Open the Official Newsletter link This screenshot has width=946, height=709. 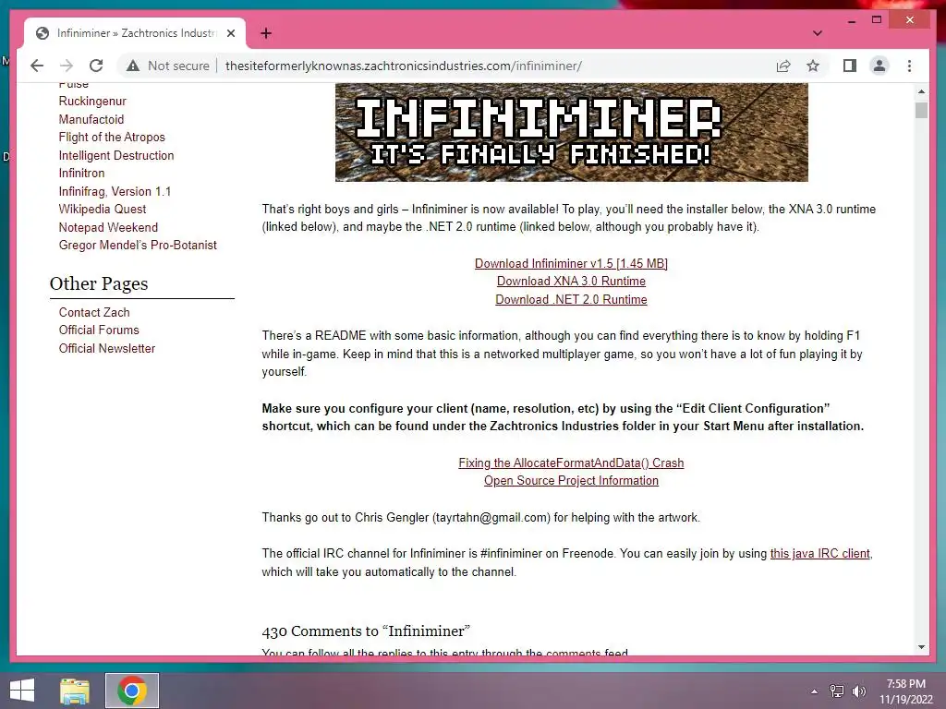click(x=107, y=348)
